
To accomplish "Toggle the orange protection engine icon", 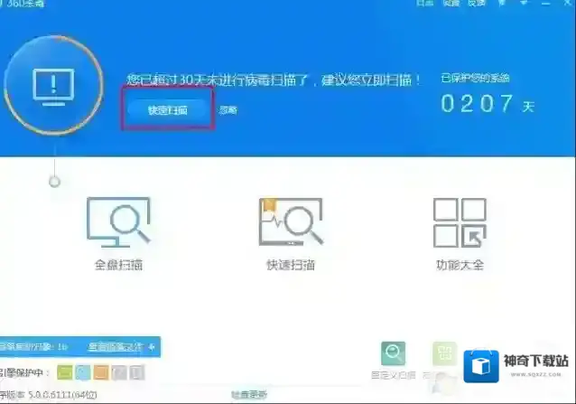I will pos(101,372).
